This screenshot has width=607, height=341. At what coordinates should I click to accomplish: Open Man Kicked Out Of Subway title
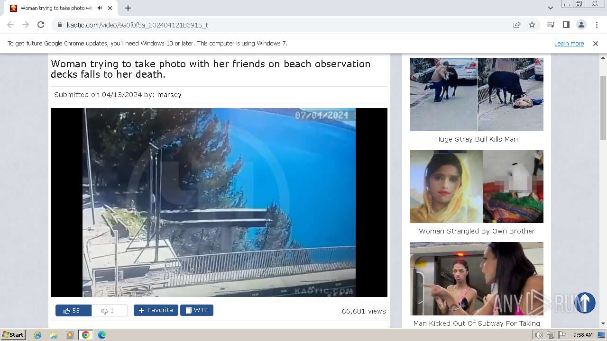point(477,323)
